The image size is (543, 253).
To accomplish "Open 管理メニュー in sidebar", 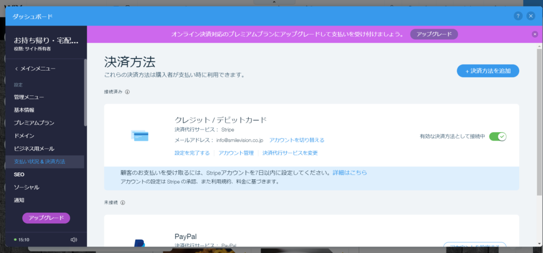I will pos(29,97).
